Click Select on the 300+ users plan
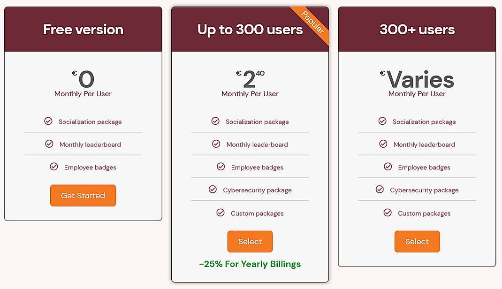Image resolution: width=502 pixels, height=289 pixels. [x=417, y=241]
